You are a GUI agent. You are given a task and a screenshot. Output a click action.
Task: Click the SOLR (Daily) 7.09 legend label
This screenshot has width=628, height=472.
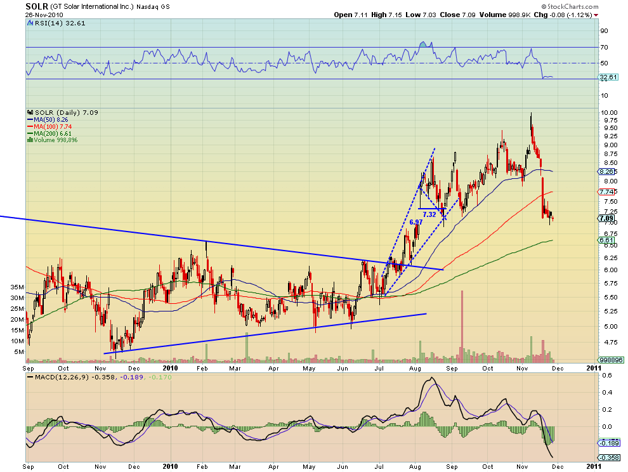[x=67, y=112]
